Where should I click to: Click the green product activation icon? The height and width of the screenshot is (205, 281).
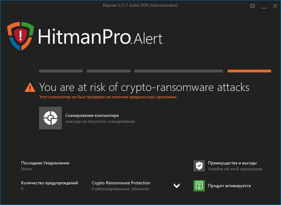tap(199, 186)
